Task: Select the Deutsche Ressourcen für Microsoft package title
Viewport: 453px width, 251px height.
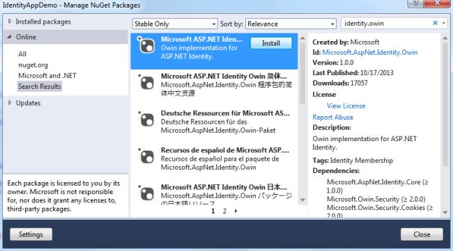Action: tap(225, 113)
